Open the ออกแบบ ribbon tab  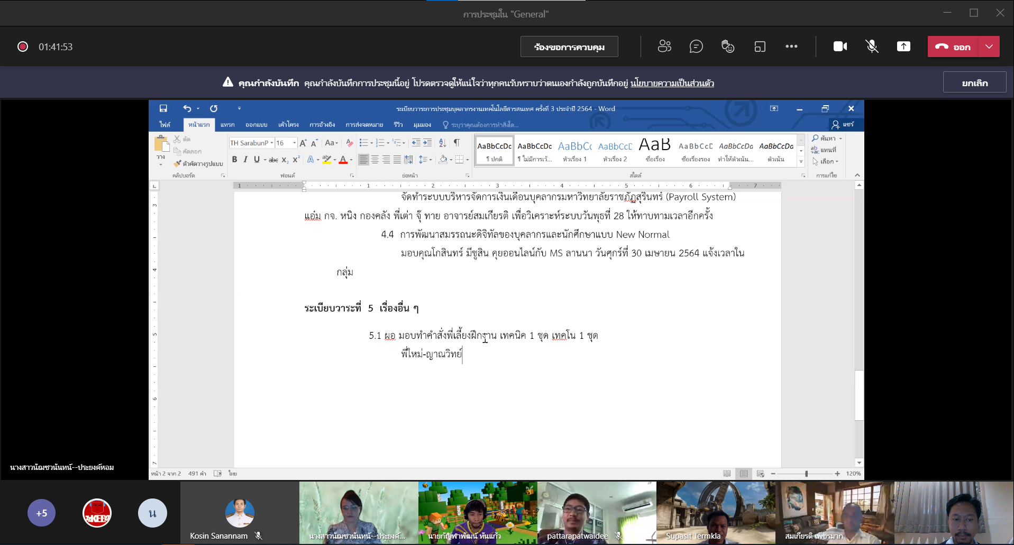tap(256, 125)
